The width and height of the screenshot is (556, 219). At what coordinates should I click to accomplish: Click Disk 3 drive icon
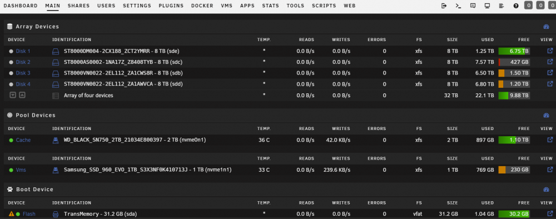click(x=56, y=73)
